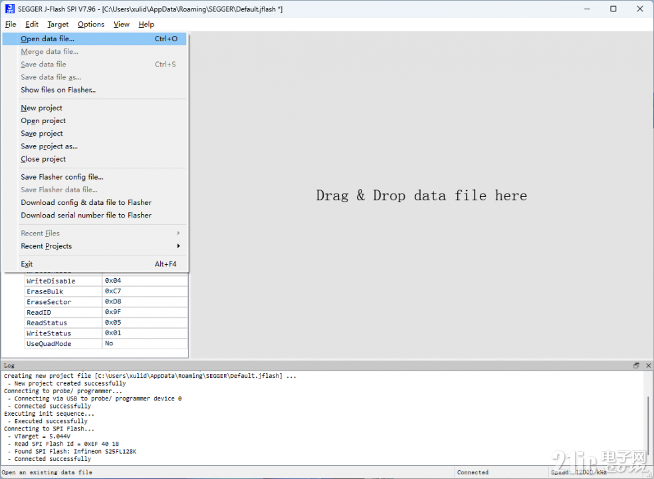Undock the Log panel with its float icon
Image resolution: width=654 pixels, height=479 pixels.
point(636,365)
